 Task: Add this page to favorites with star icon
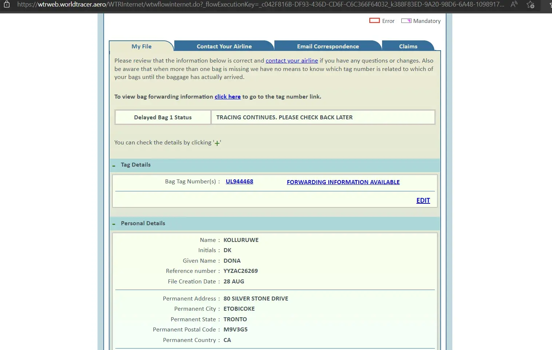(531, 5)
